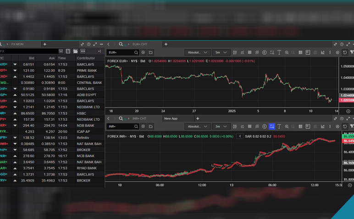The width and height of the screenshot is (354, 219).
Task: Open the FX list name dropdown arrow
Action: coord(61,51)
